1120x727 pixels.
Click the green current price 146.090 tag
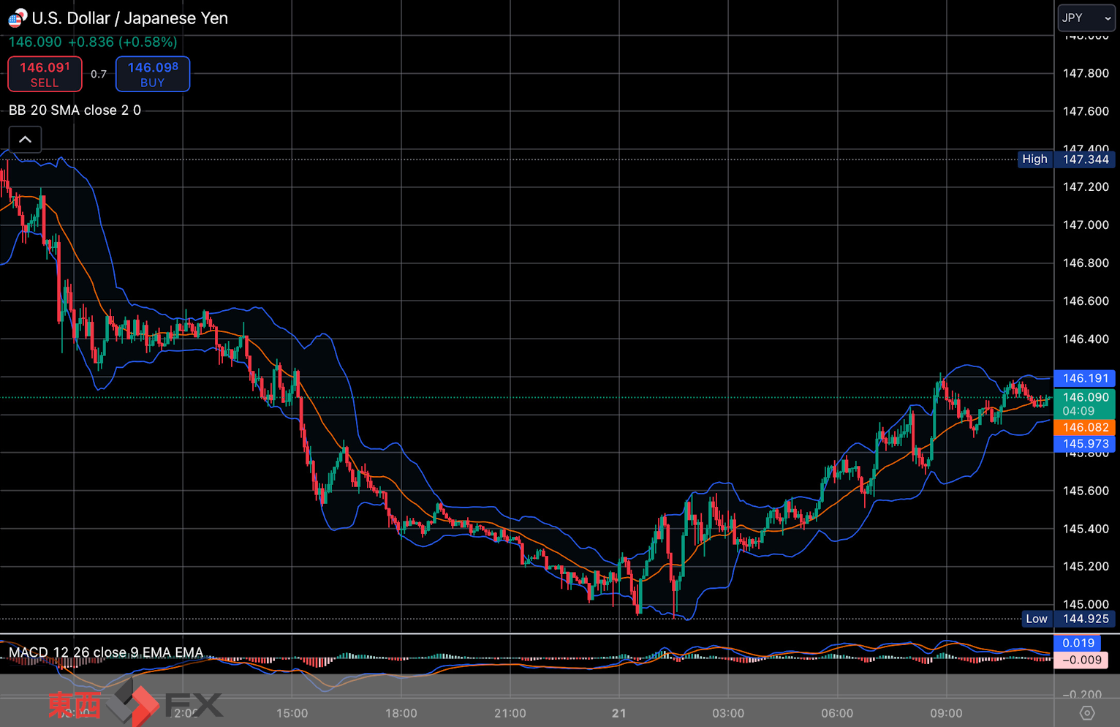1084,404
